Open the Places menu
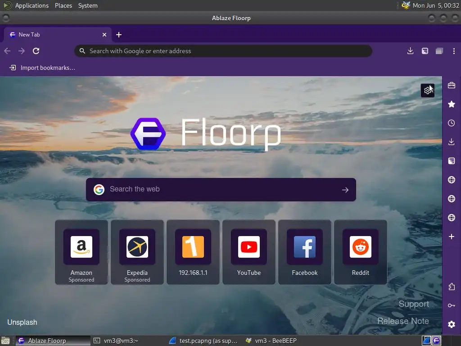The image size is (461, 346). click(x=63, y=5)
